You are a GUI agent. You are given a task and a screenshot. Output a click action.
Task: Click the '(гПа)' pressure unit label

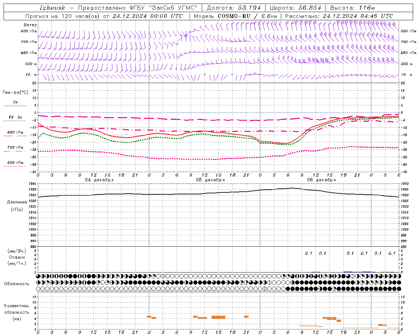[17, 210]
